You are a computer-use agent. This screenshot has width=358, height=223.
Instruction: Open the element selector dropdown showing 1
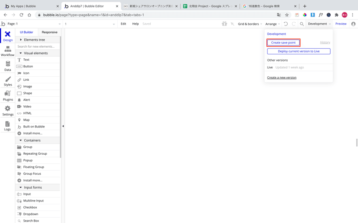[x=90, y=24]
